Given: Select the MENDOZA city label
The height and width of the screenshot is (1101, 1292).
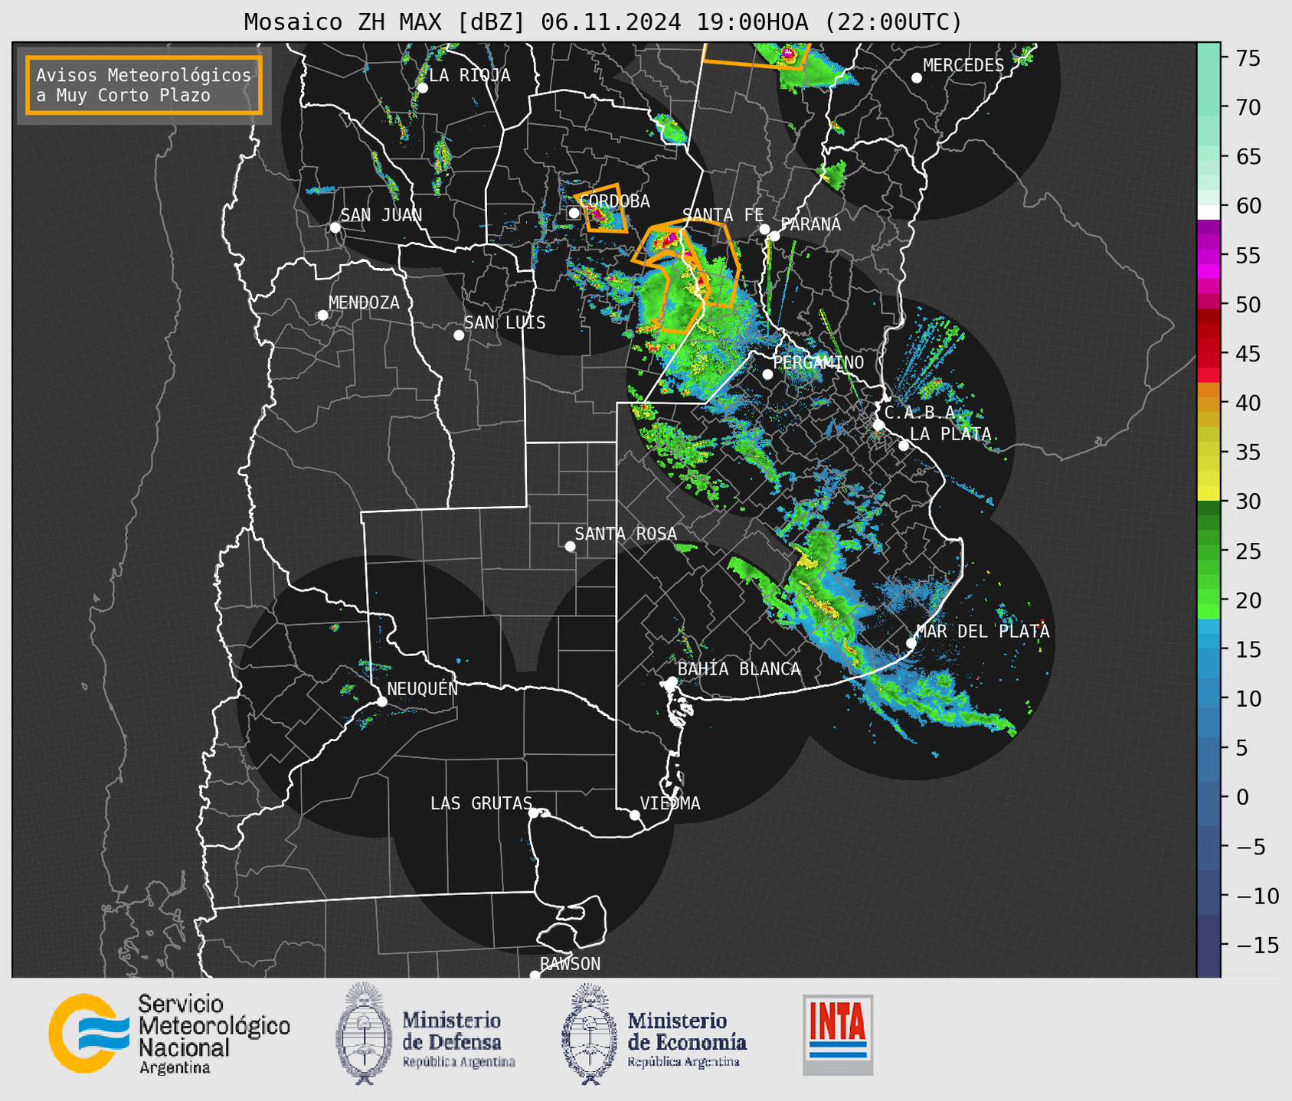Looking at the screenshot, I should pos(364,302).
